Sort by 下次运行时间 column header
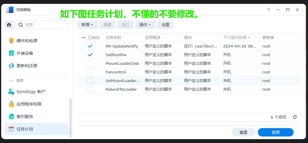The height and width of the screenshot is (143, 308). click(235, 37)
